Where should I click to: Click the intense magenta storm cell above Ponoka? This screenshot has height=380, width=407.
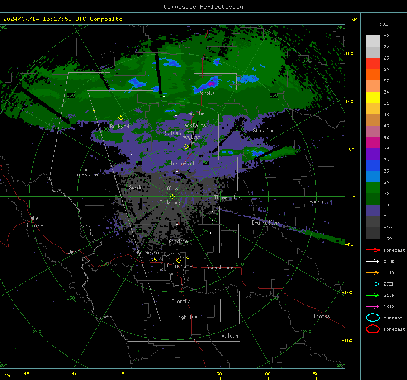(x=211, y=83)
